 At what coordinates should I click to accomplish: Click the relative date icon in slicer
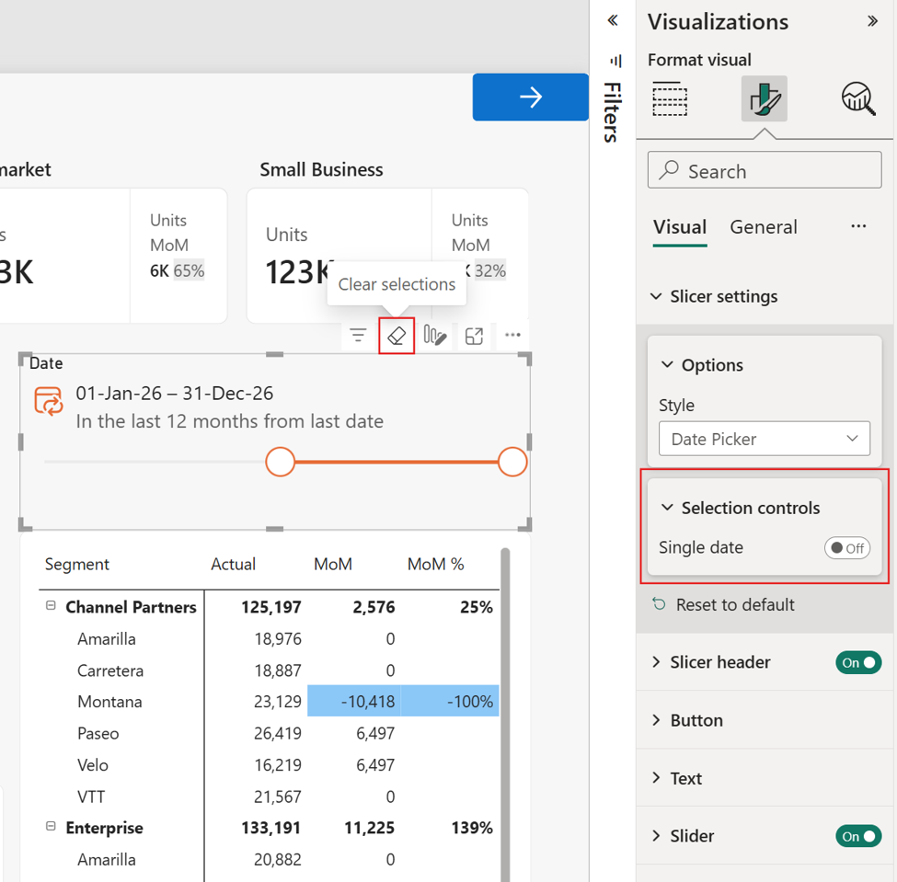pos(49,401)
